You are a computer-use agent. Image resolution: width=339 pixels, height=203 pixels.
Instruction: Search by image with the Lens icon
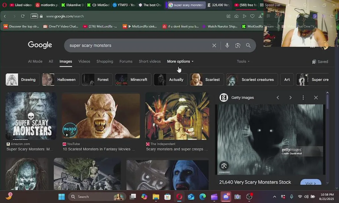(x=238, y=45)
